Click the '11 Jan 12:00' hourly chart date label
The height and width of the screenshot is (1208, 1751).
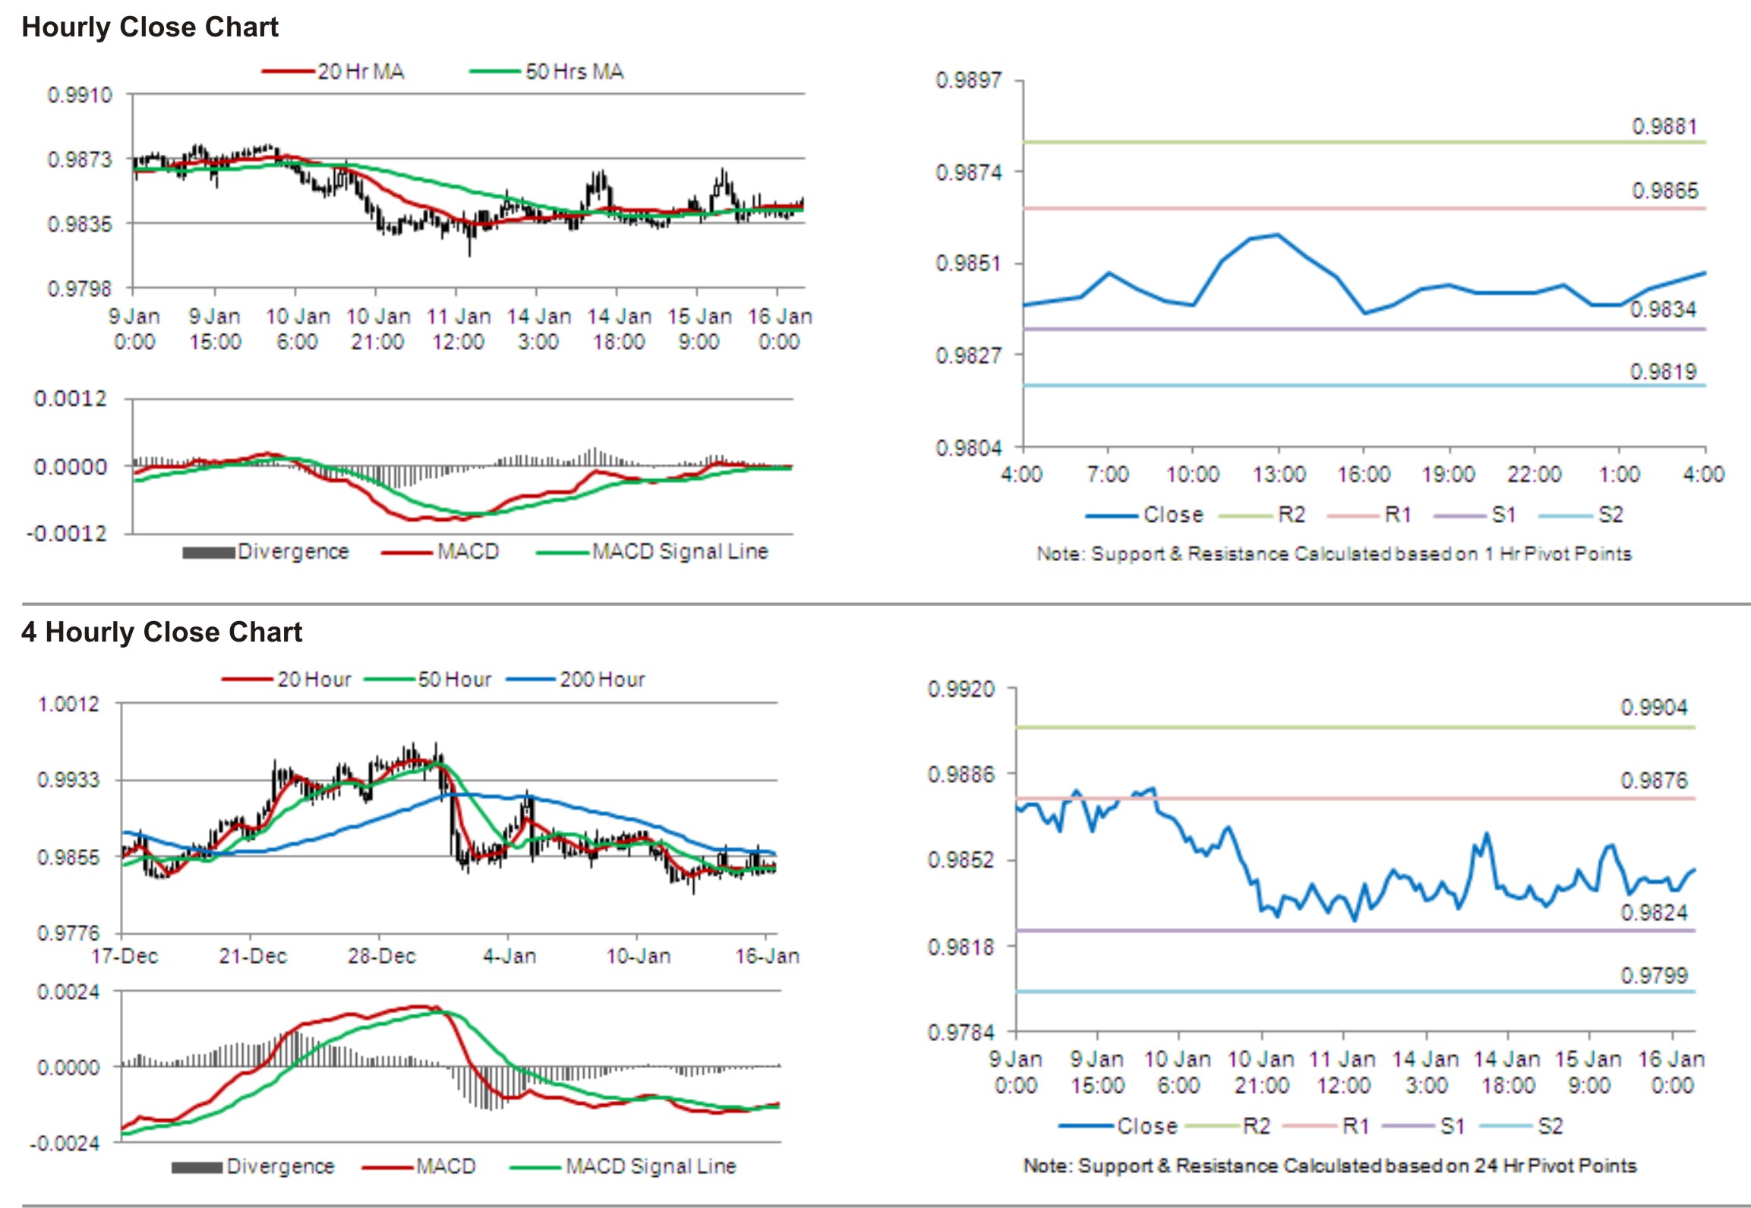[x=458, y=330]
